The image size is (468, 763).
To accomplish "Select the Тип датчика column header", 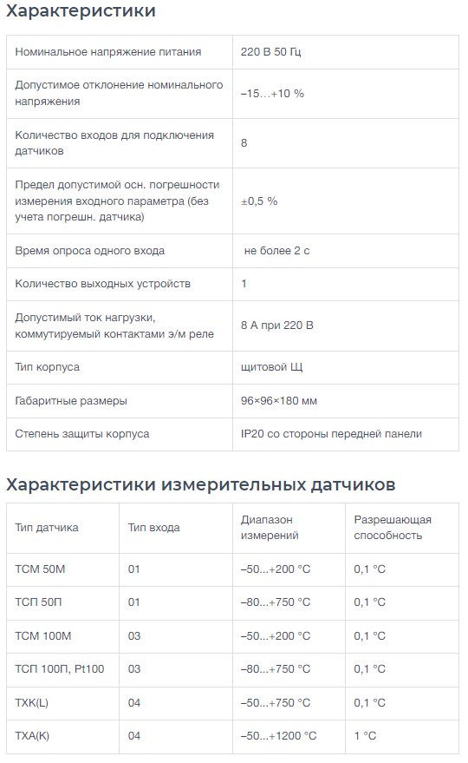I will click(x=62, y=528).
